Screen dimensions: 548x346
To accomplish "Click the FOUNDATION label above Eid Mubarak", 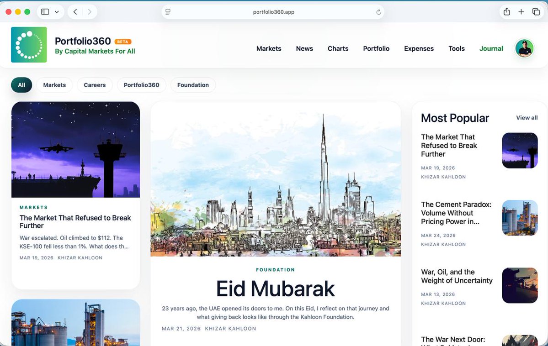I will coord(276,270).
